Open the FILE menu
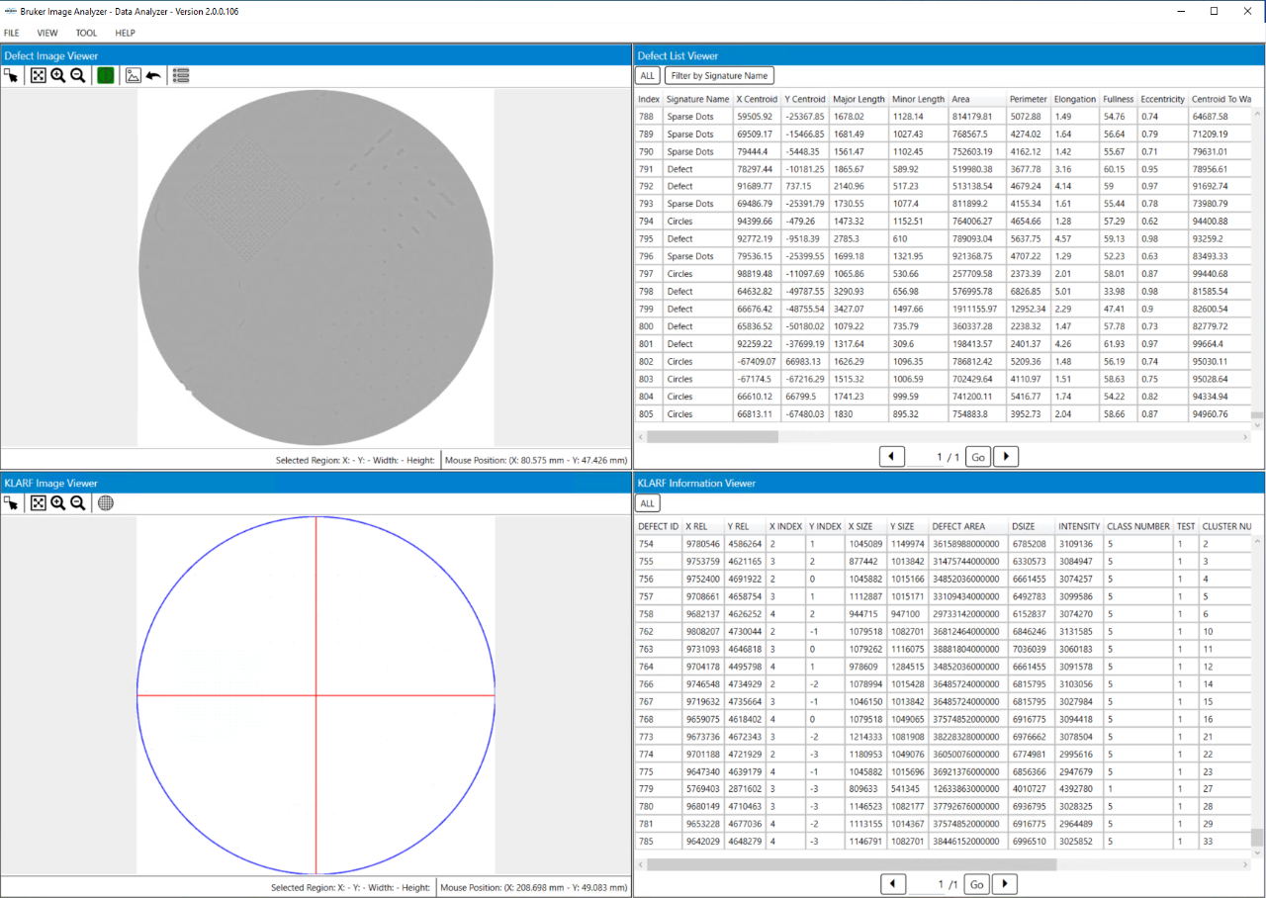This screenshot has height=898, width=1266. (12, 33)
